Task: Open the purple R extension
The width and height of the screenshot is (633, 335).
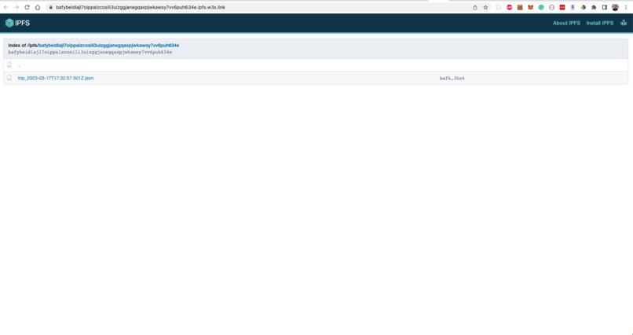Action: tap(573, 7)
